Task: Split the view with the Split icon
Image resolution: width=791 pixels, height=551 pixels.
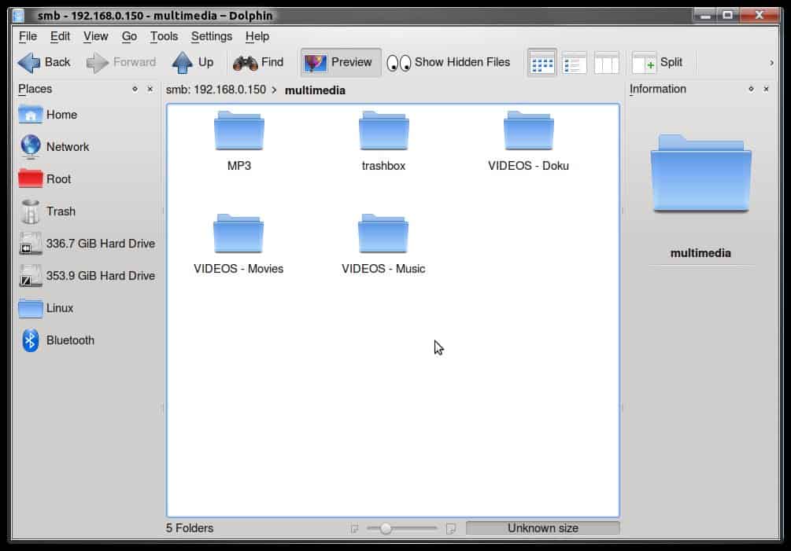Action: click(644, 63)
